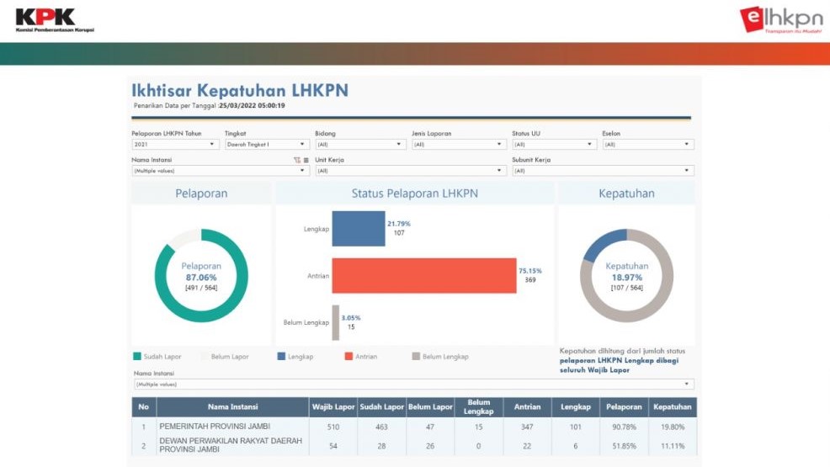Click the Kepatuhan value 19.80%
This screenshot has width=830, height=467.
673,427
